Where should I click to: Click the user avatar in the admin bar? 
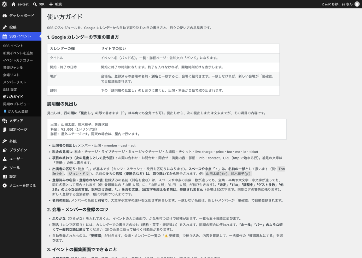pos(357,4)
